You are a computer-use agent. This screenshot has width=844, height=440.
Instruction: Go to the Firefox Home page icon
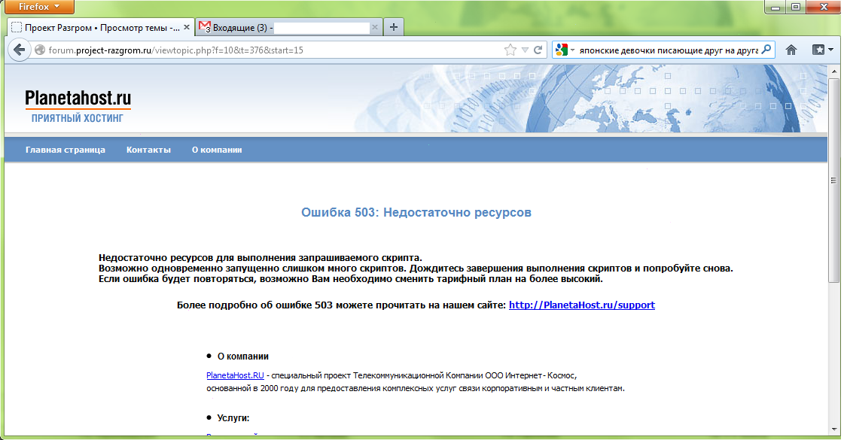(x=791, y=50)
